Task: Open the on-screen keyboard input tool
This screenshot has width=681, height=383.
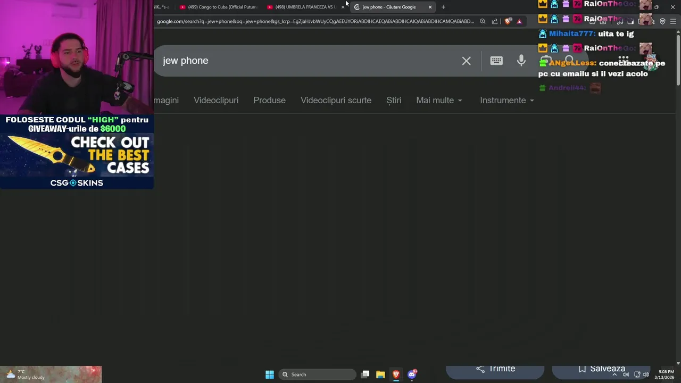Action: coord(496,61)
